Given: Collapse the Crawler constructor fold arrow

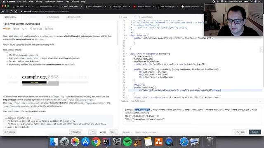Looking at the screenshot, I should coord(127,69).
